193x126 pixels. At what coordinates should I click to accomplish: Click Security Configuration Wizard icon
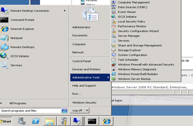click(114, 31)
